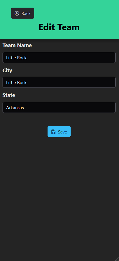Focus the State input field
Screen dimensions: 119x261
tap(59, 108)
